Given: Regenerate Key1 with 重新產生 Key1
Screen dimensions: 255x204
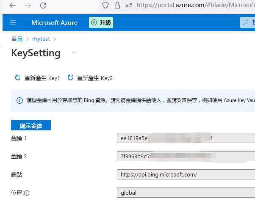Looking at the screenshot, I should 37,78.
